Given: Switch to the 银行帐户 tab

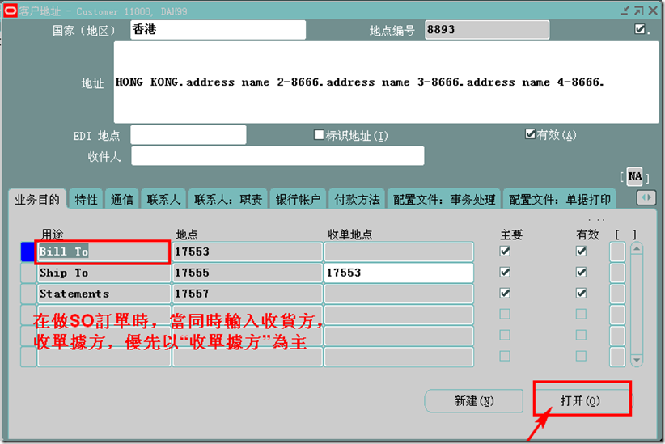Looking at the screenshot, I should click(x=298, y=199).
